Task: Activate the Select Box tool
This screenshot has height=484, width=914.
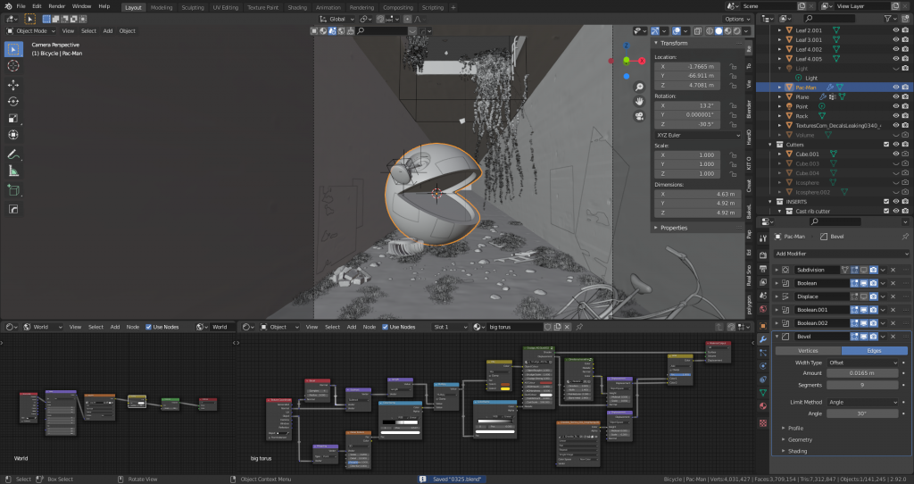Action: pyautogui.click(x=13, y=50)
